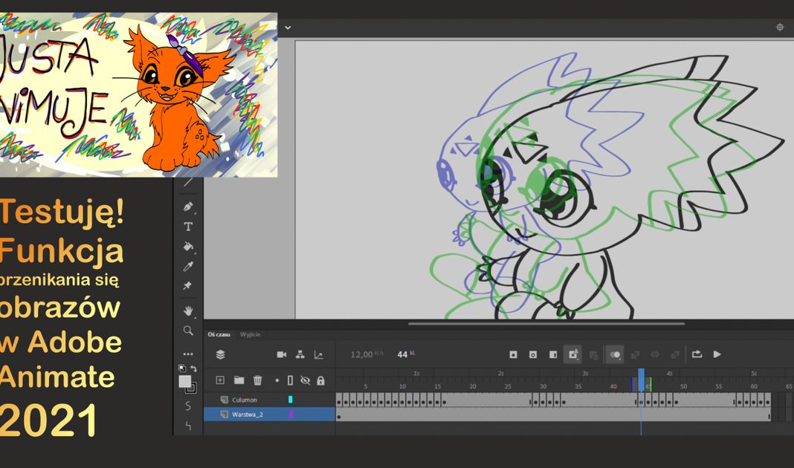The image size is (794, 468).
Task: Click the timeline playhead at frame 44
Action: coord(641,379)
